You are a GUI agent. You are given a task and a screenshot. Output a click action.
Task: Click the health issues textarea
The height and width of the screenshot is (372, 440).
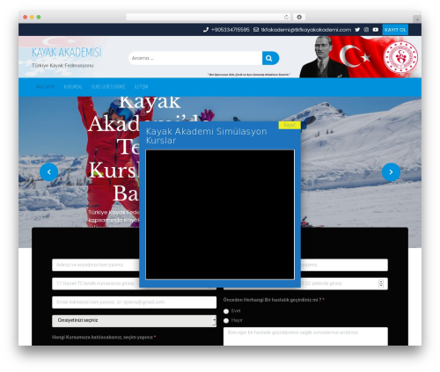pos(305,337)
